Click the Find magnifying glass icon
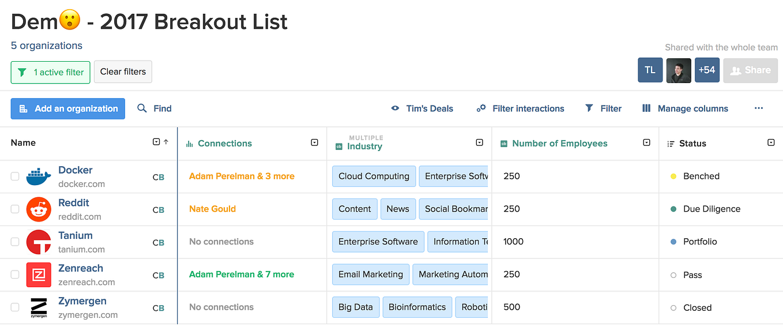Image resolution: width=783 pixels, height=327 pixels. (142, 108)
